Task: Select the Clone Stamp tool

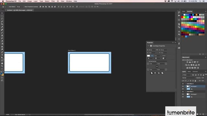Action: pos(2,35)
